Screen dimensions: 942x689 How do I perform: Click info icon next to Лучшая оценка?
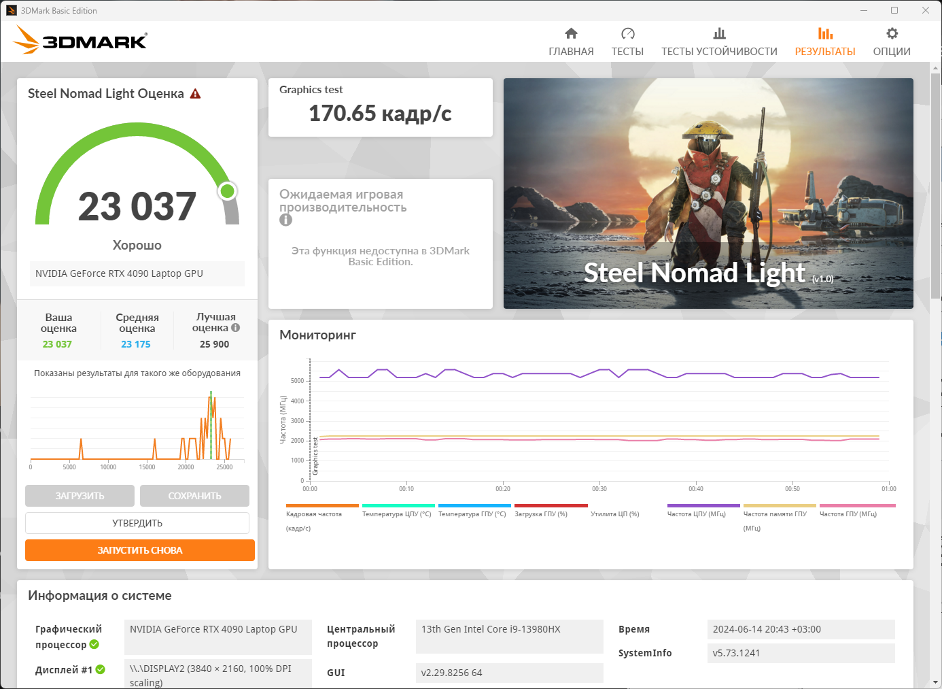[x=235, y=328]
